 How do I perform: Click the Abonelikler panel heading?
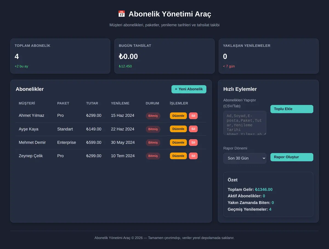point(30,89)
